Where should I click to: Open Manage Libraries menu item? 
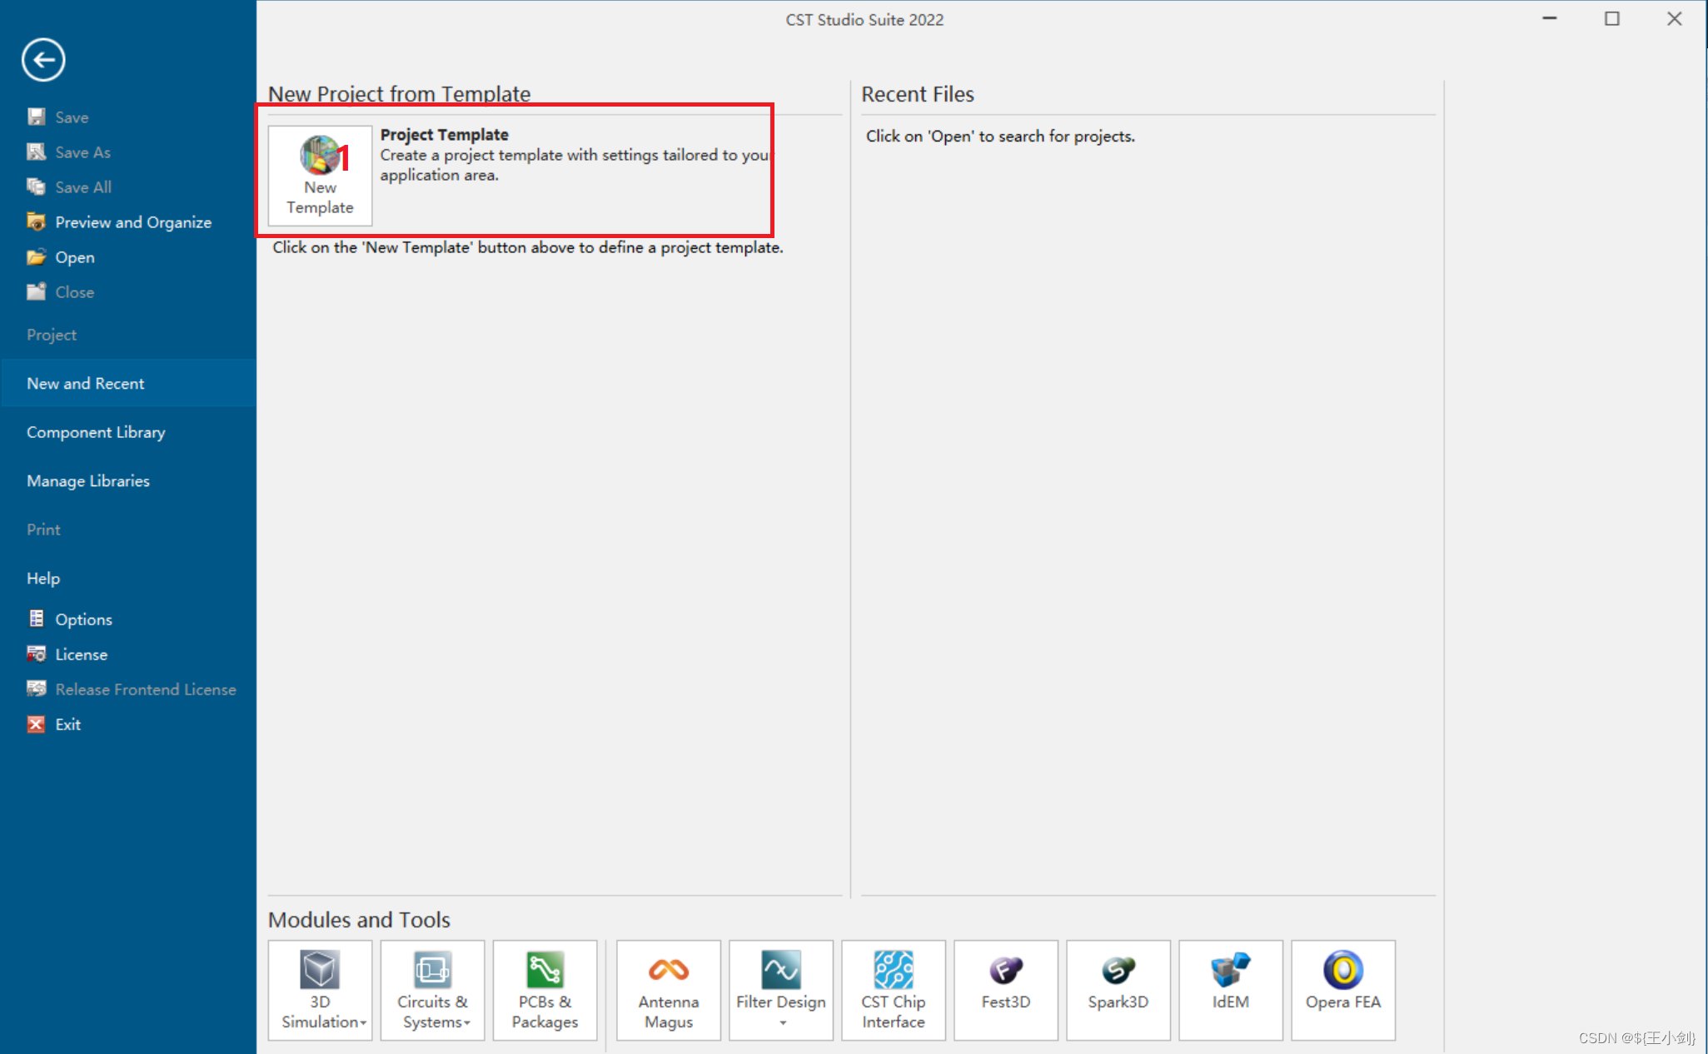tap(88, 481)
